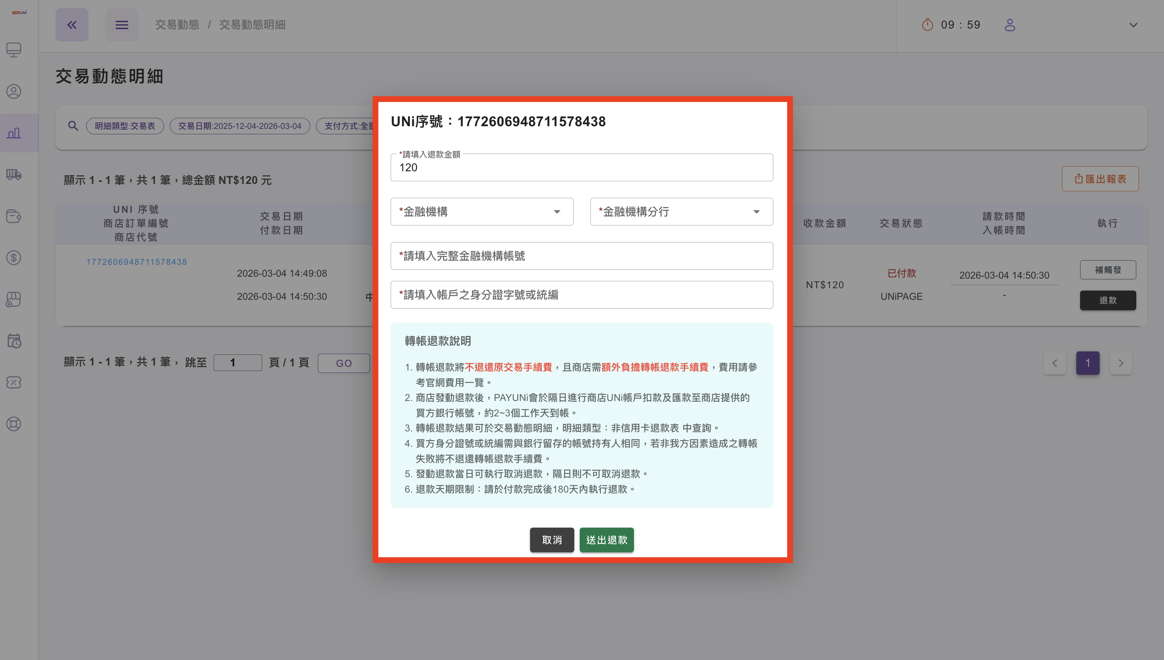Click the refund amount field showing 120
The height and width of the screenshot is (660, 1164).
click(x=582, y=167)
